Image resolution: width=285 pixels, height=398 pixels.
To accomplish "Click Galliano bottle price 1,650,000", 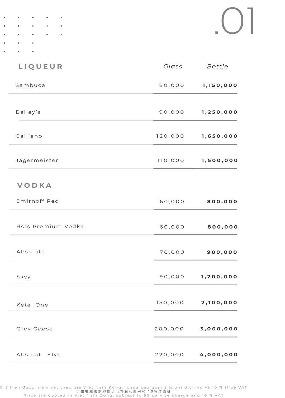I will tap(220, 136).
